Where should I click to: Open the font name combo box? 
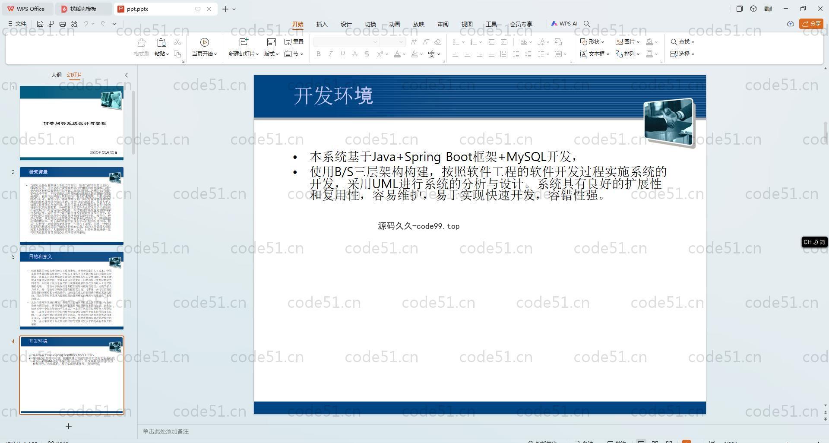[346, 42]
